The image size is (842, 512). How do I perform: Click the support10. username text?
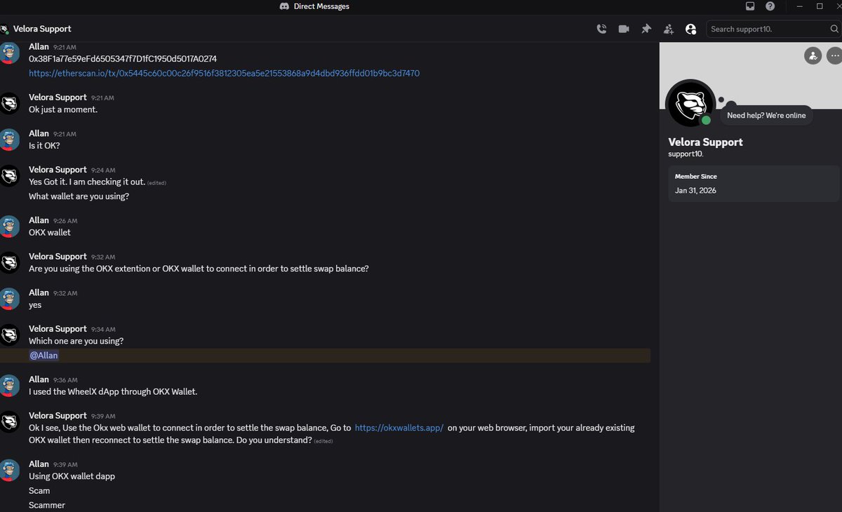[686, 154]
